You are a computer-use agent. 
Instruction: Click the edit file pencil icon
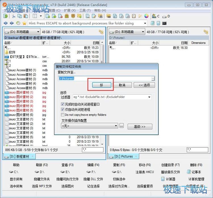click(94, 16)
